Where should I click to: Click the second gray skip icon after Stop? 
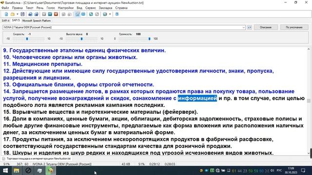(69, 14)
